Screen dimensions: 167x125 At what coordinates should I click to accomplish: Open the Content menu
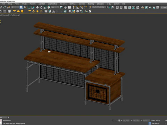coord(117,4)
